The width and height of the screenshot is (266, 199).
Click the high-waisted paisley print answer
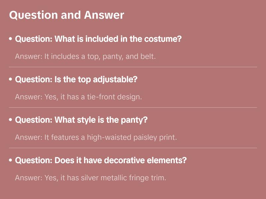(96, 137)
